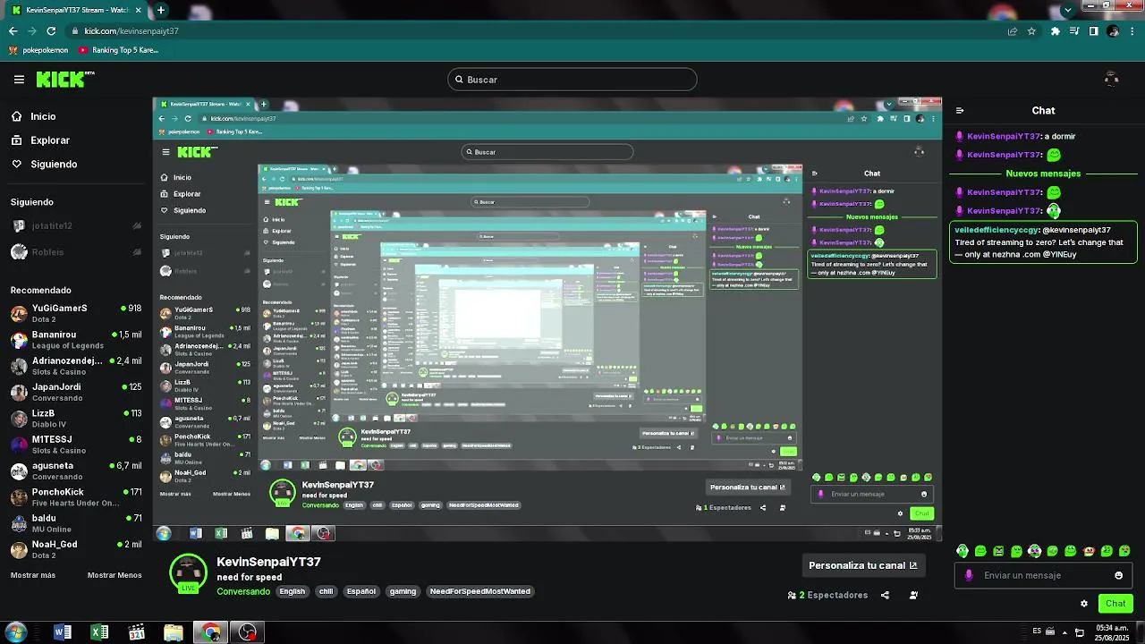
Task: Open the Conversando category link
Action: click(243, 591)
